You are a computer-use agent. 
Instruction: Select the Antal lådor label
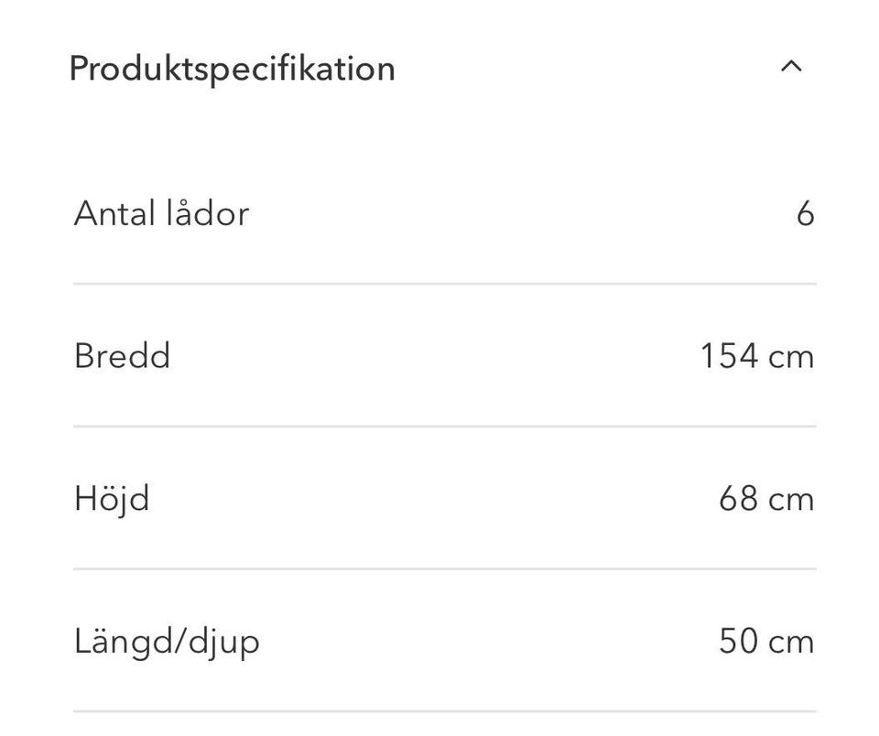pyautogui.click(x=161, y=213)
